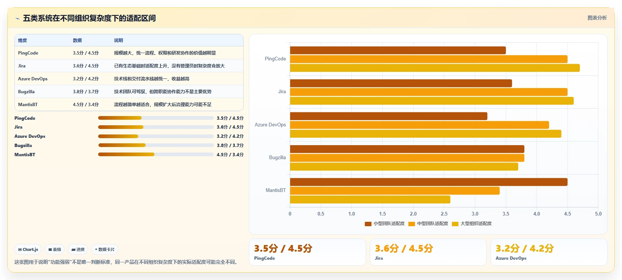This screenshot has width=622, height=280.
Task: Select the title 五类系统在不同组织复杂度下的适配区间
Action: 89,18
